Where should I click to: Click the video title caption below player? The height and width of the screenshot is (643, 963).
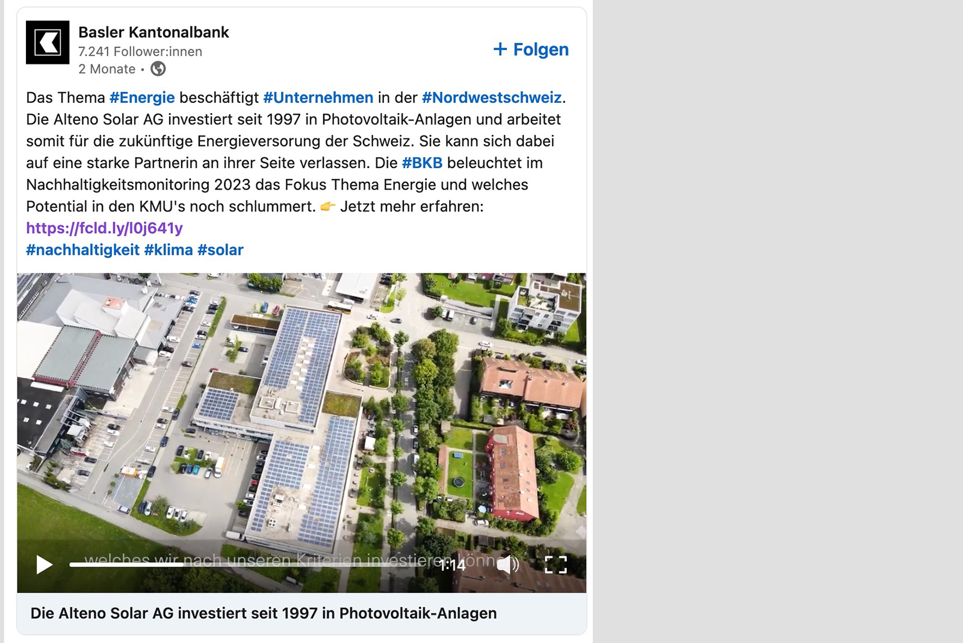[264, 613]
